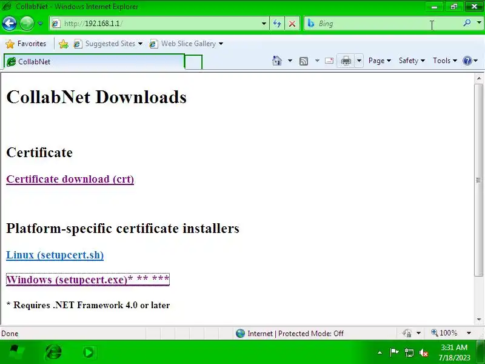Image resolution: width=485 pixels, height=364 pixels.
Task: Click the media player taskbar icon
Action: [x=89, y=352]
